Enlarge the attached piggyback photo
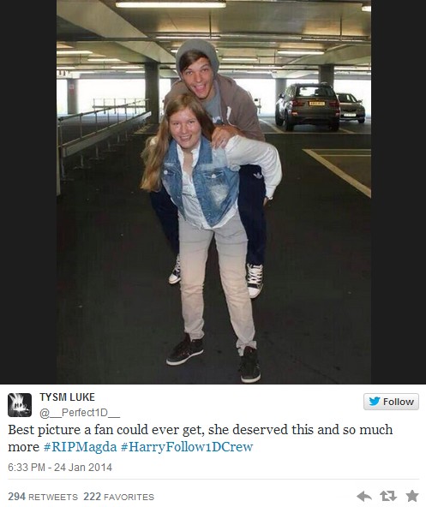The height and width of the screenshot is (507, 426). coord(213,192)
